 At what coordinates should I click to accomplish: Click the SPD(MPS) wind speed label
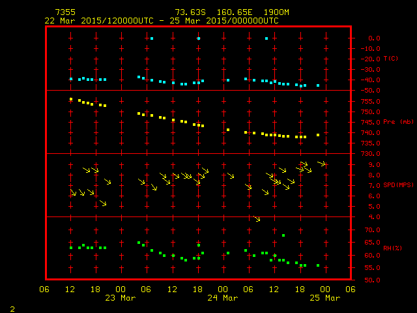(398, 185)
